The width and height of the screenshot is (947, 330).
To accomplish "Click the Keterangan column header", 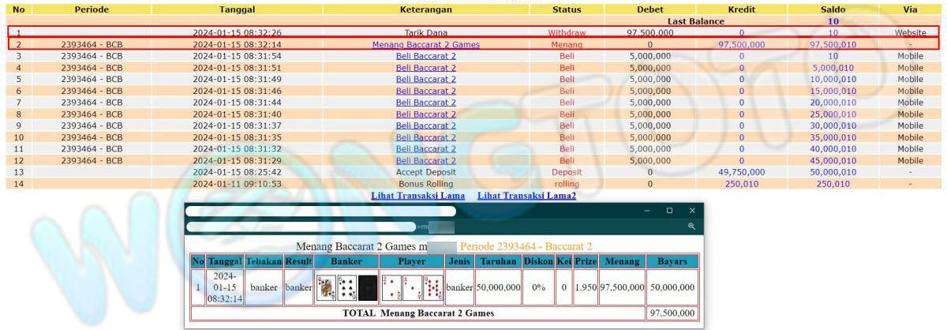I will coord(425,9).
